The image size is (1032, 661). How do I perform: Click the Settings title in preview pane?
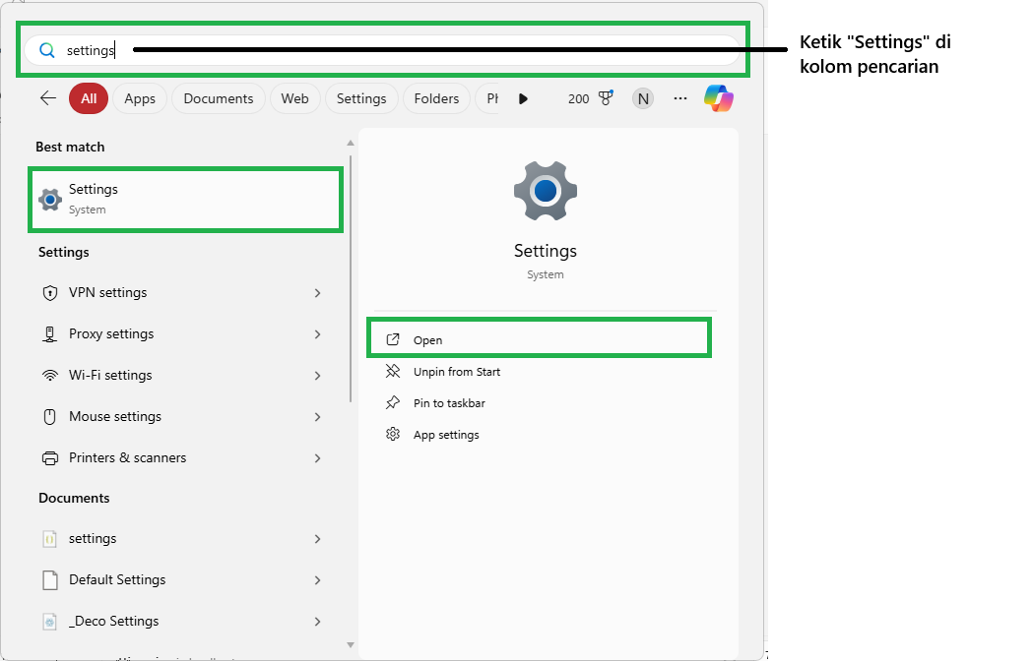[x=545, y=251]
